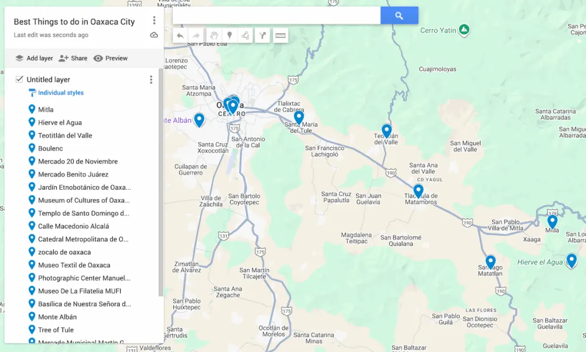Viewport: 586px width, 352px height.
Task: Click the San Bartolo Coyotepec map label
Action: click(244, 199)
